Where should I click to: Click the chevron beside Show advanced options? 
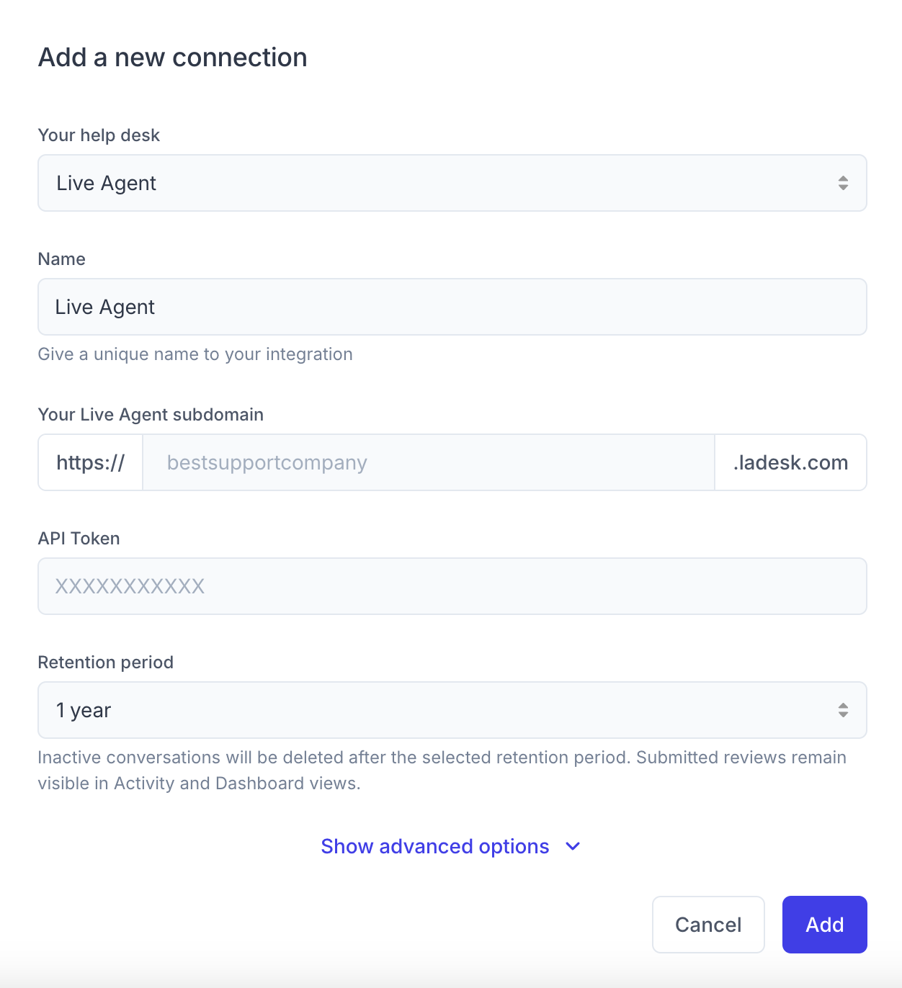pyautogui.click(x=572, y=846)
